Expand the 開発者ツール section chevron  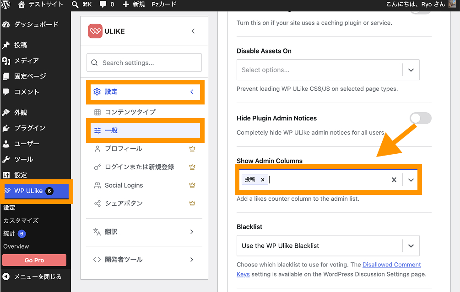click(x=192, y=260)
